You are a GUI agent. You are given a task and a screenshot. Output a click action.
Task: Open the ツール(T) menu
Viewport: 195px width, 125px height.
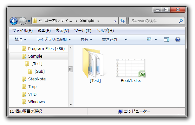[82, 31]
